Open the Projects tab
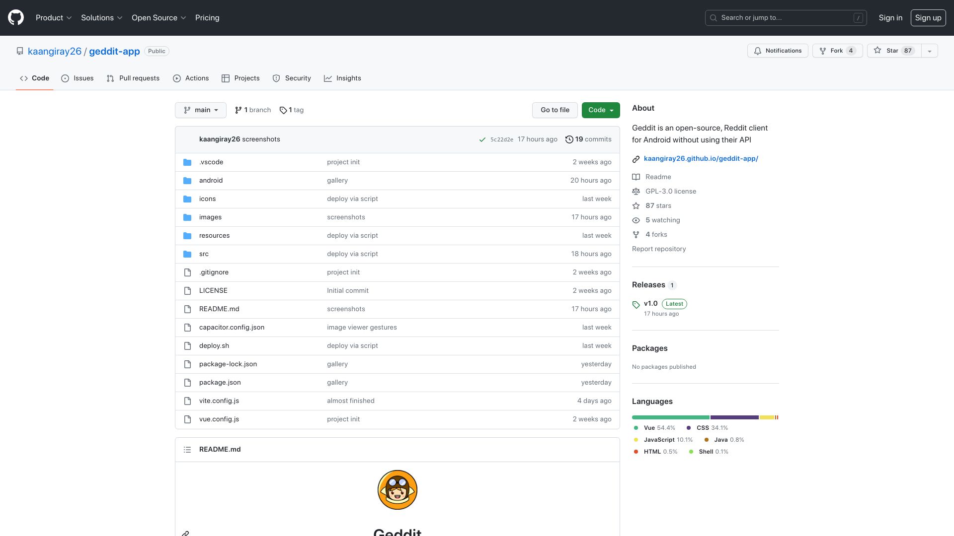This screenshot has height=536, width=954. click(x=240, y=78)
